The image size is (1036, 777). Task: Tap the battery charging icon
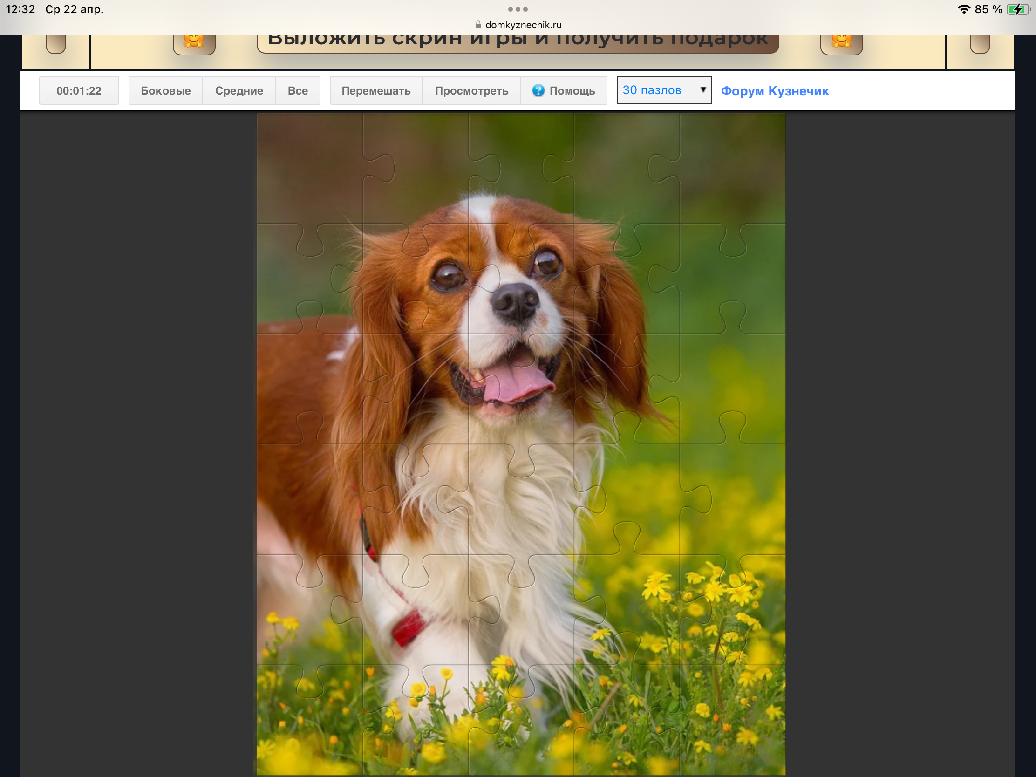click(1018, 9)
